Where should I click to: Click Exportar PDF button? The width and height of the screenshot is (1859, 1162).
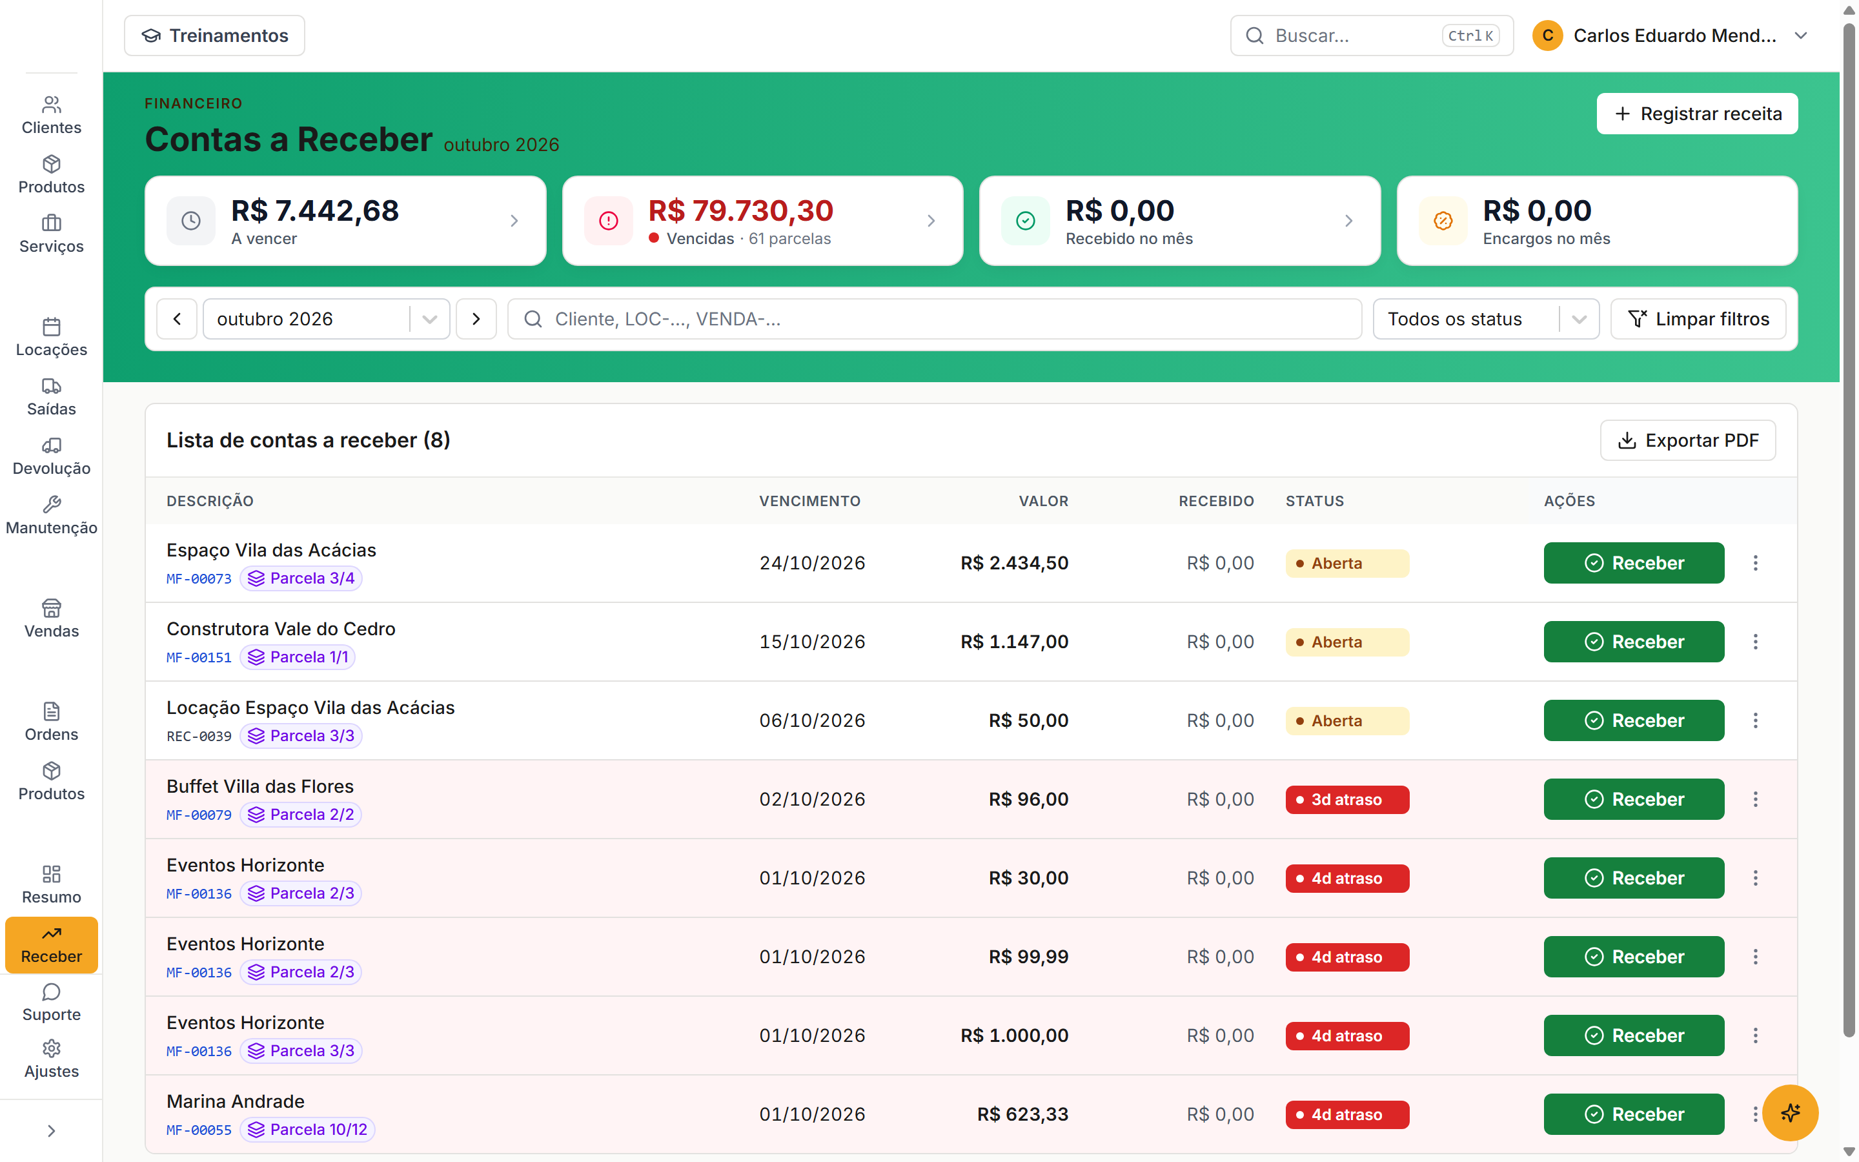[1688, 440]
